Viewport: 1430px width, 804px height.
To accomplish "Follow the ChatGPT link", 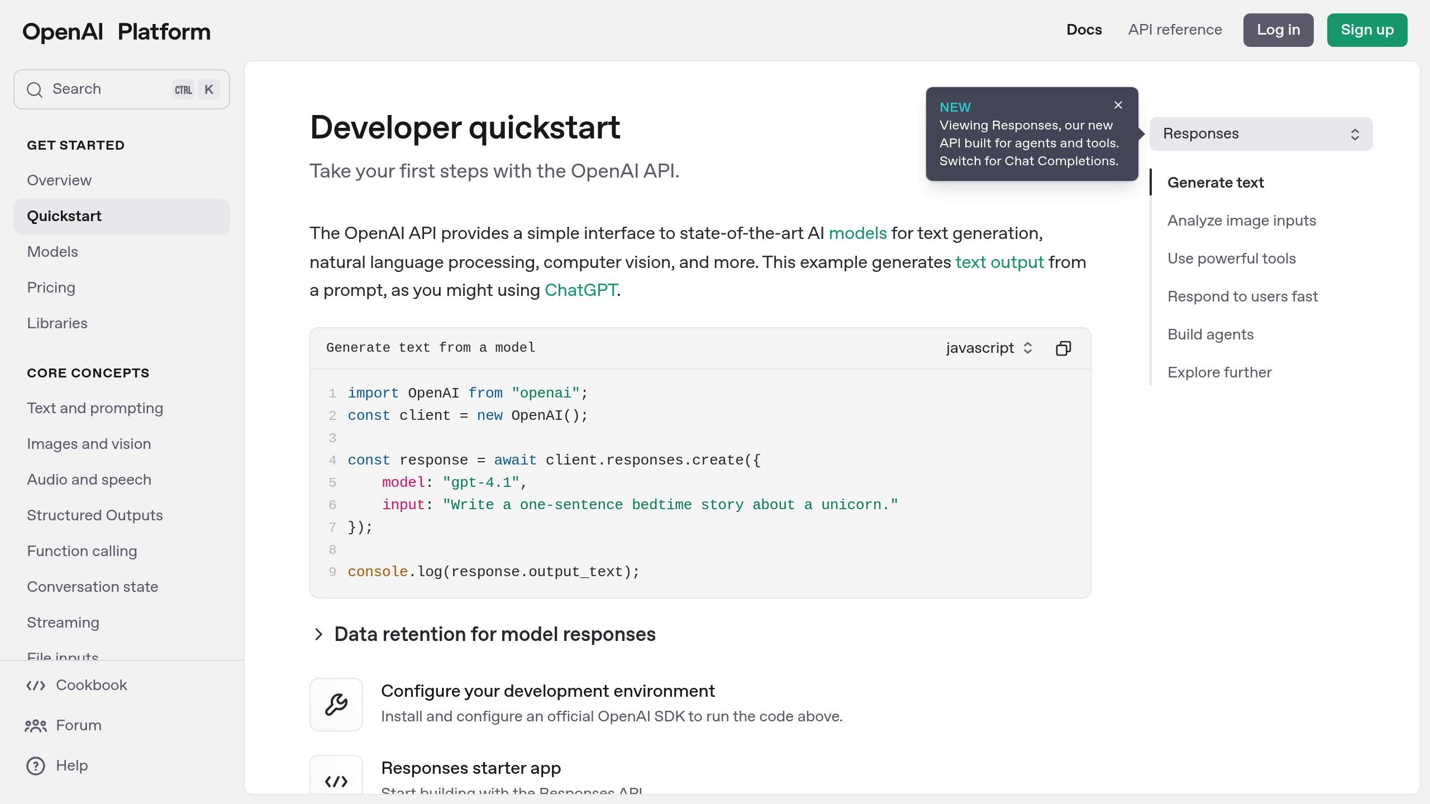I will click(580, 290).
